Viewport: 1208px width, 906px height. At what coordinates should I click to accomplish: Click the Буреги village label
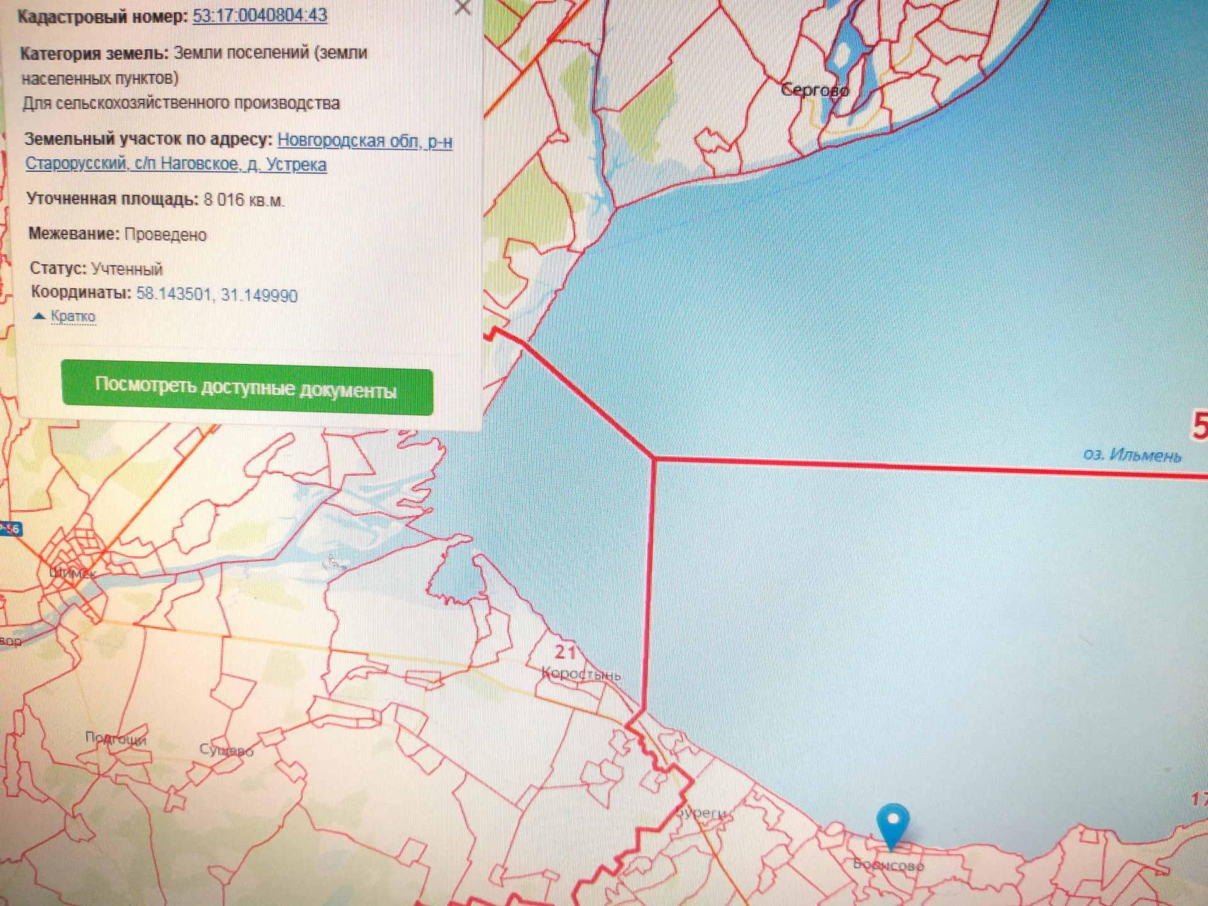click(702, 814)
